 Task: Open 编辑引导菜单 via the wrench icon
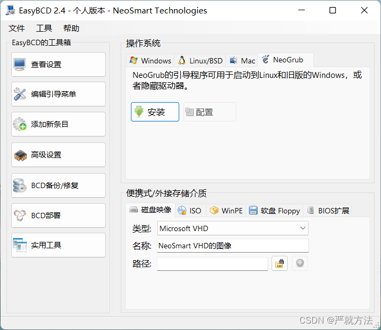tap(20, 94)
